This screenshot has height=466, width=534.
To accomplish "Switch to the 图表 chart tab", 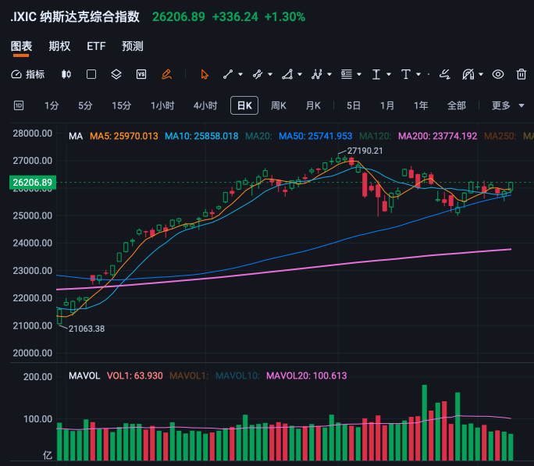I will (21, 46).
